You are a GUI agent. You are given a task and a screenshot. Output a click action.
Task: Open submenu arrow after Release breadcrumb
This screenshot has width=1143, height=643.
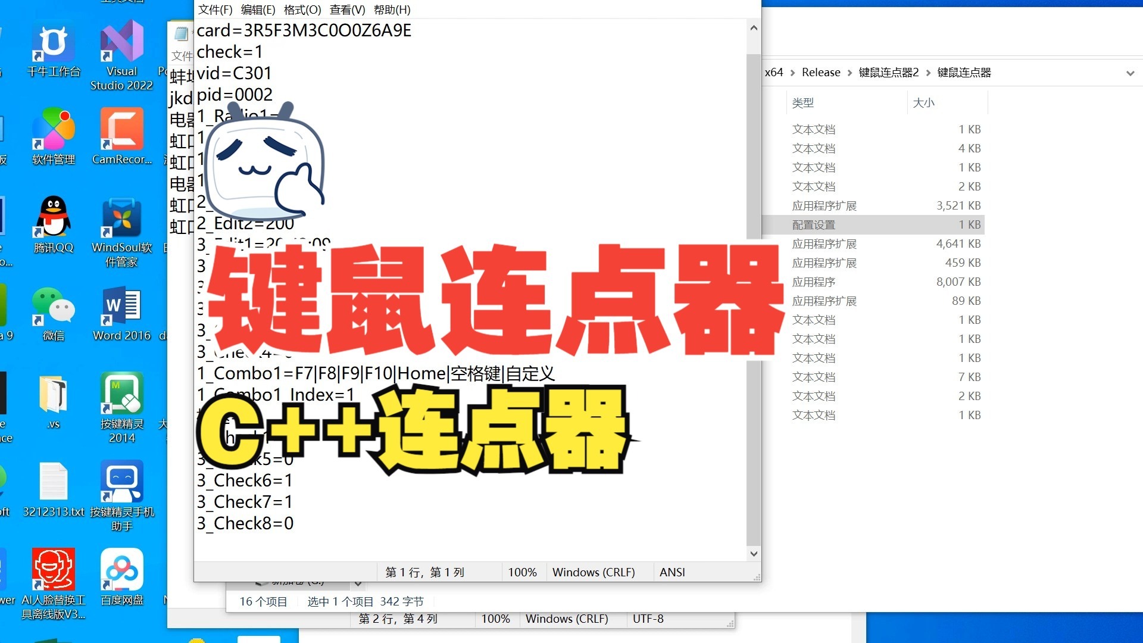pyautogui.click(x=850, y=73)
